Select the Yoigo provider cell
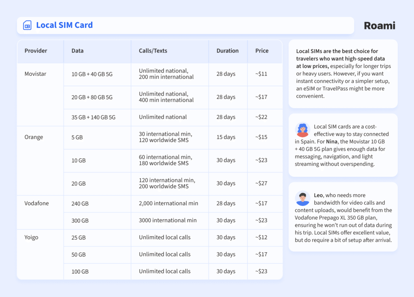This screenshot has height=297, width=414. coord(31,237)
